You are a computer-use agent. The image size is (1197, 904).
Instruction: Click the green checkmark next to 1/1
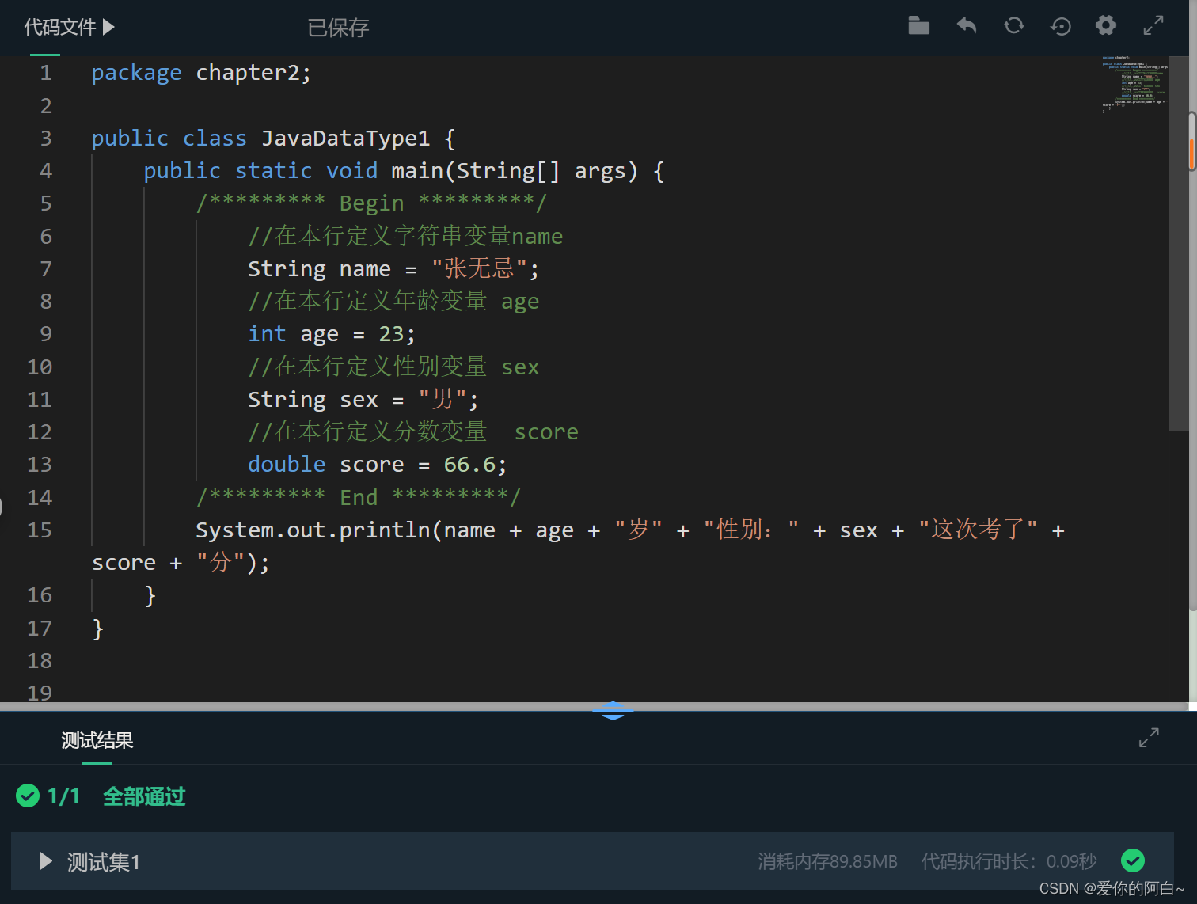pos(28,796)
